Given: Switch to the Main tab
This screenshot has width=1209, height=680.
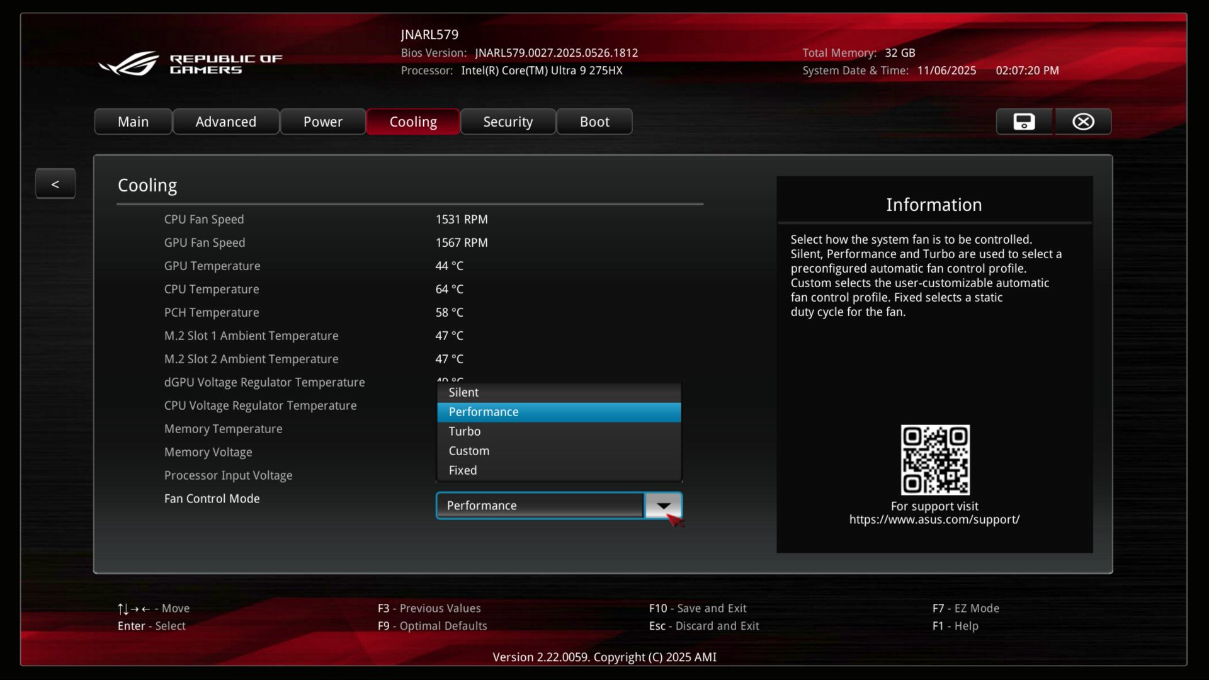Looking at the screenshot, I should (133, 122).
